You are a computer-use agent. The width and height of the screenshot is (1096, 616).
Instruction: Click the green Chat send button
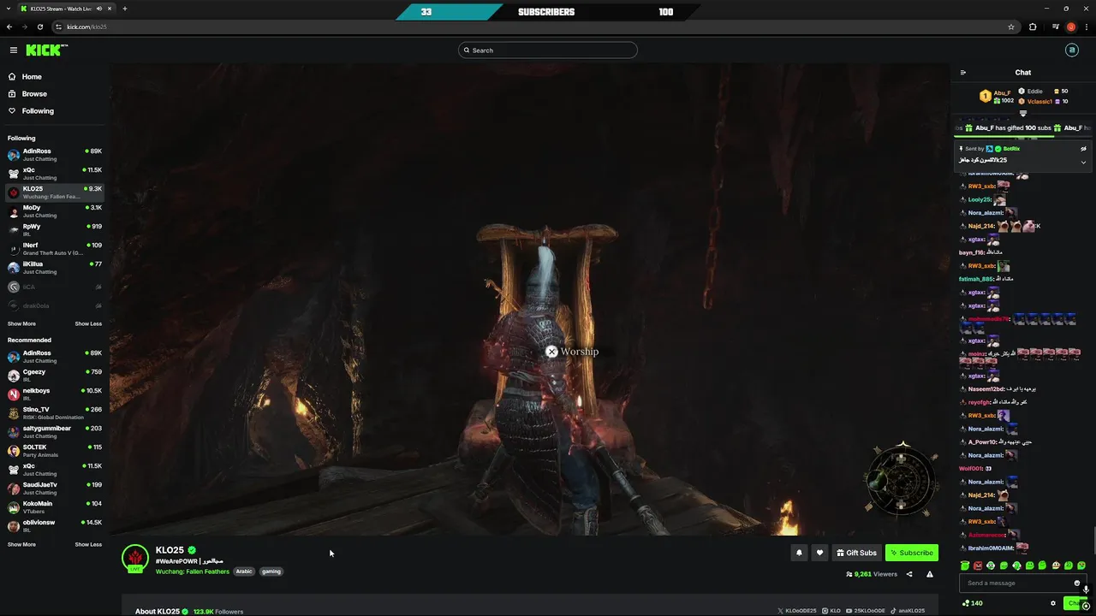(x=1075, y=603)
